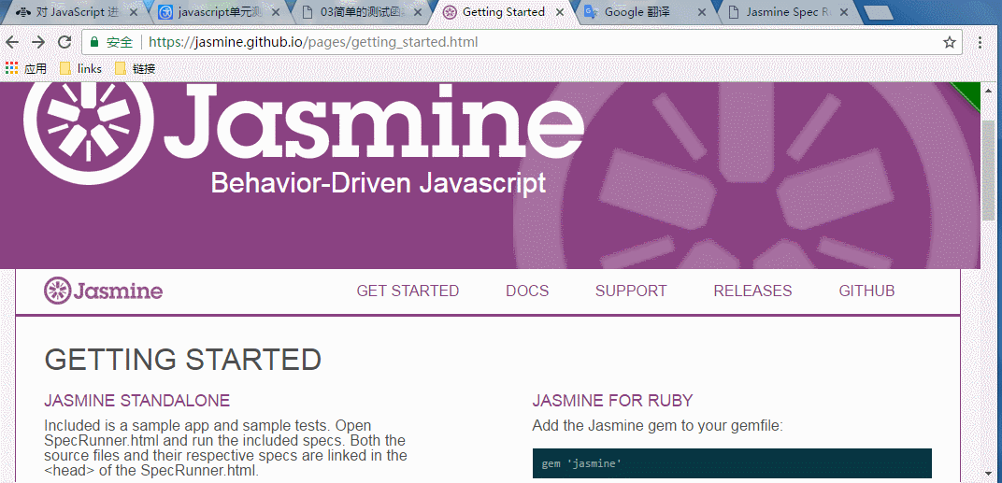Open the Chrome three-dot menu
This screenshot has height=483, width=1002.
pos(981,42)
